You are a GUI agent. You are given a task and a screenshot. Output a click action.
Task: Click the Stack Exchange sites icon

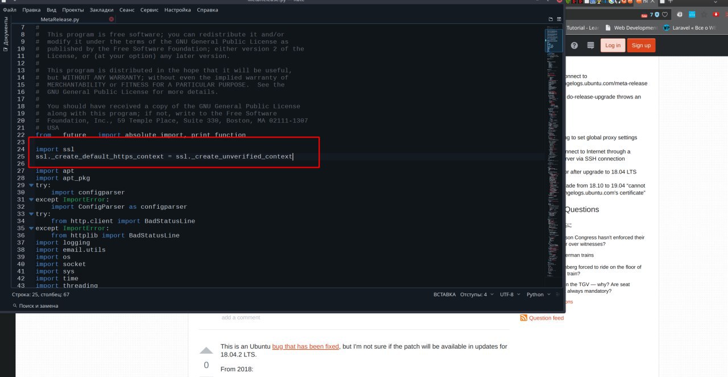(x=590, y=45)
